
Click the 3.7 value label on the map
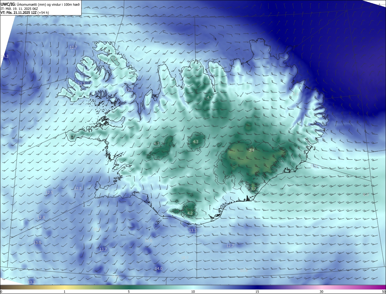(x=253, y=189)
